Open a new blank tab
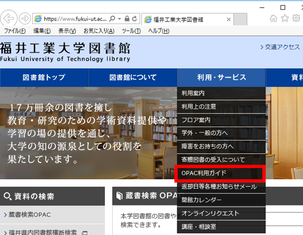 click(240, 20)
